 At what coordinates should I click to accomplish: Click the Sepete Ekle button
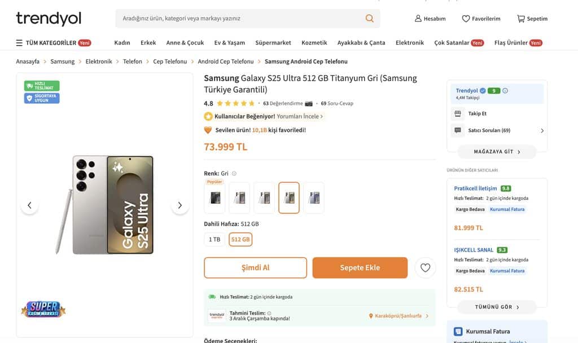[x=360, y=268]
